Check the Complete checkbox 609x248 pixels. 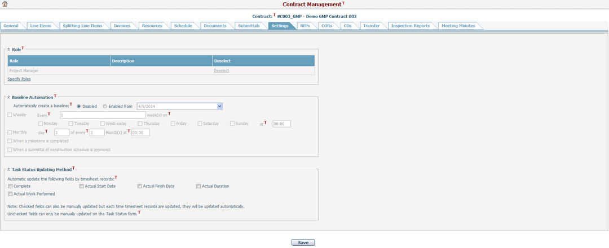click(10, 186)
